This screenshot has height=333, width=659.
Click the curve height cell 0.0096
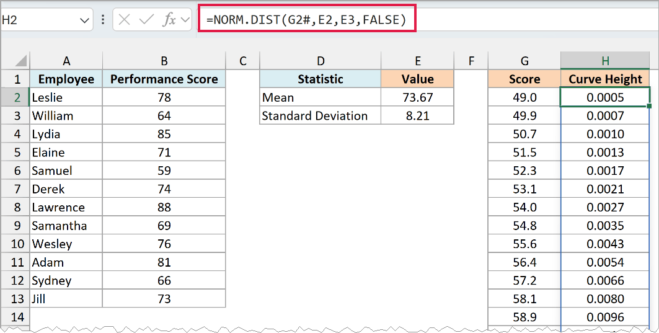point(605,317)
